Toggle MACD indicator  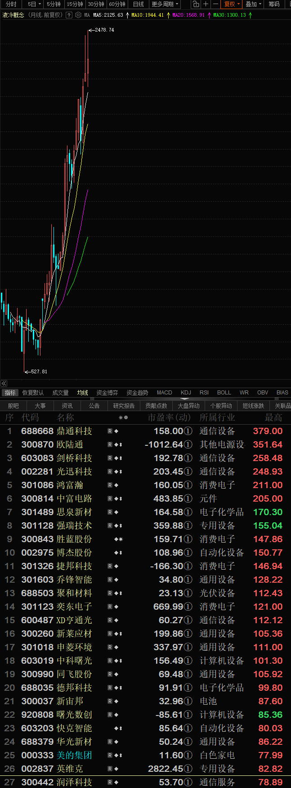point(165,393)
